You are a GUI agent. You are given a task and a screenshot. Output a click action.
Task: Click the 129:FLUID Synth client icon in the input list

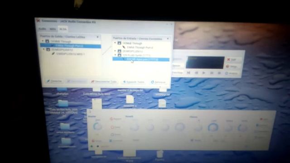[120, 55]
